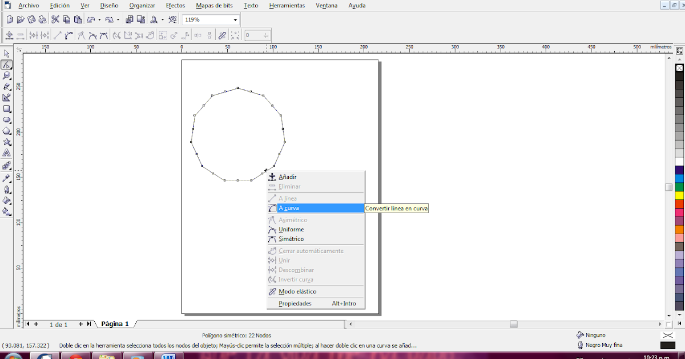Click the Paste icon

77,19
